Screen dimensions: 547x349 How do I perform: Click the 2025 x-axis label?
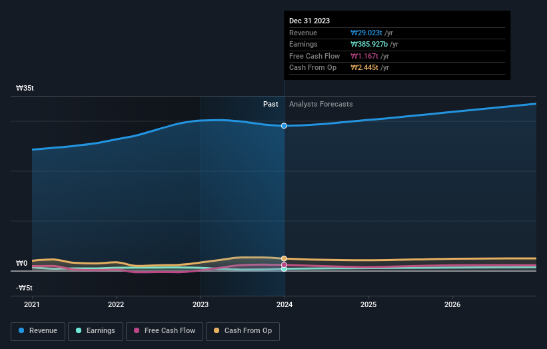pos(368,305)
